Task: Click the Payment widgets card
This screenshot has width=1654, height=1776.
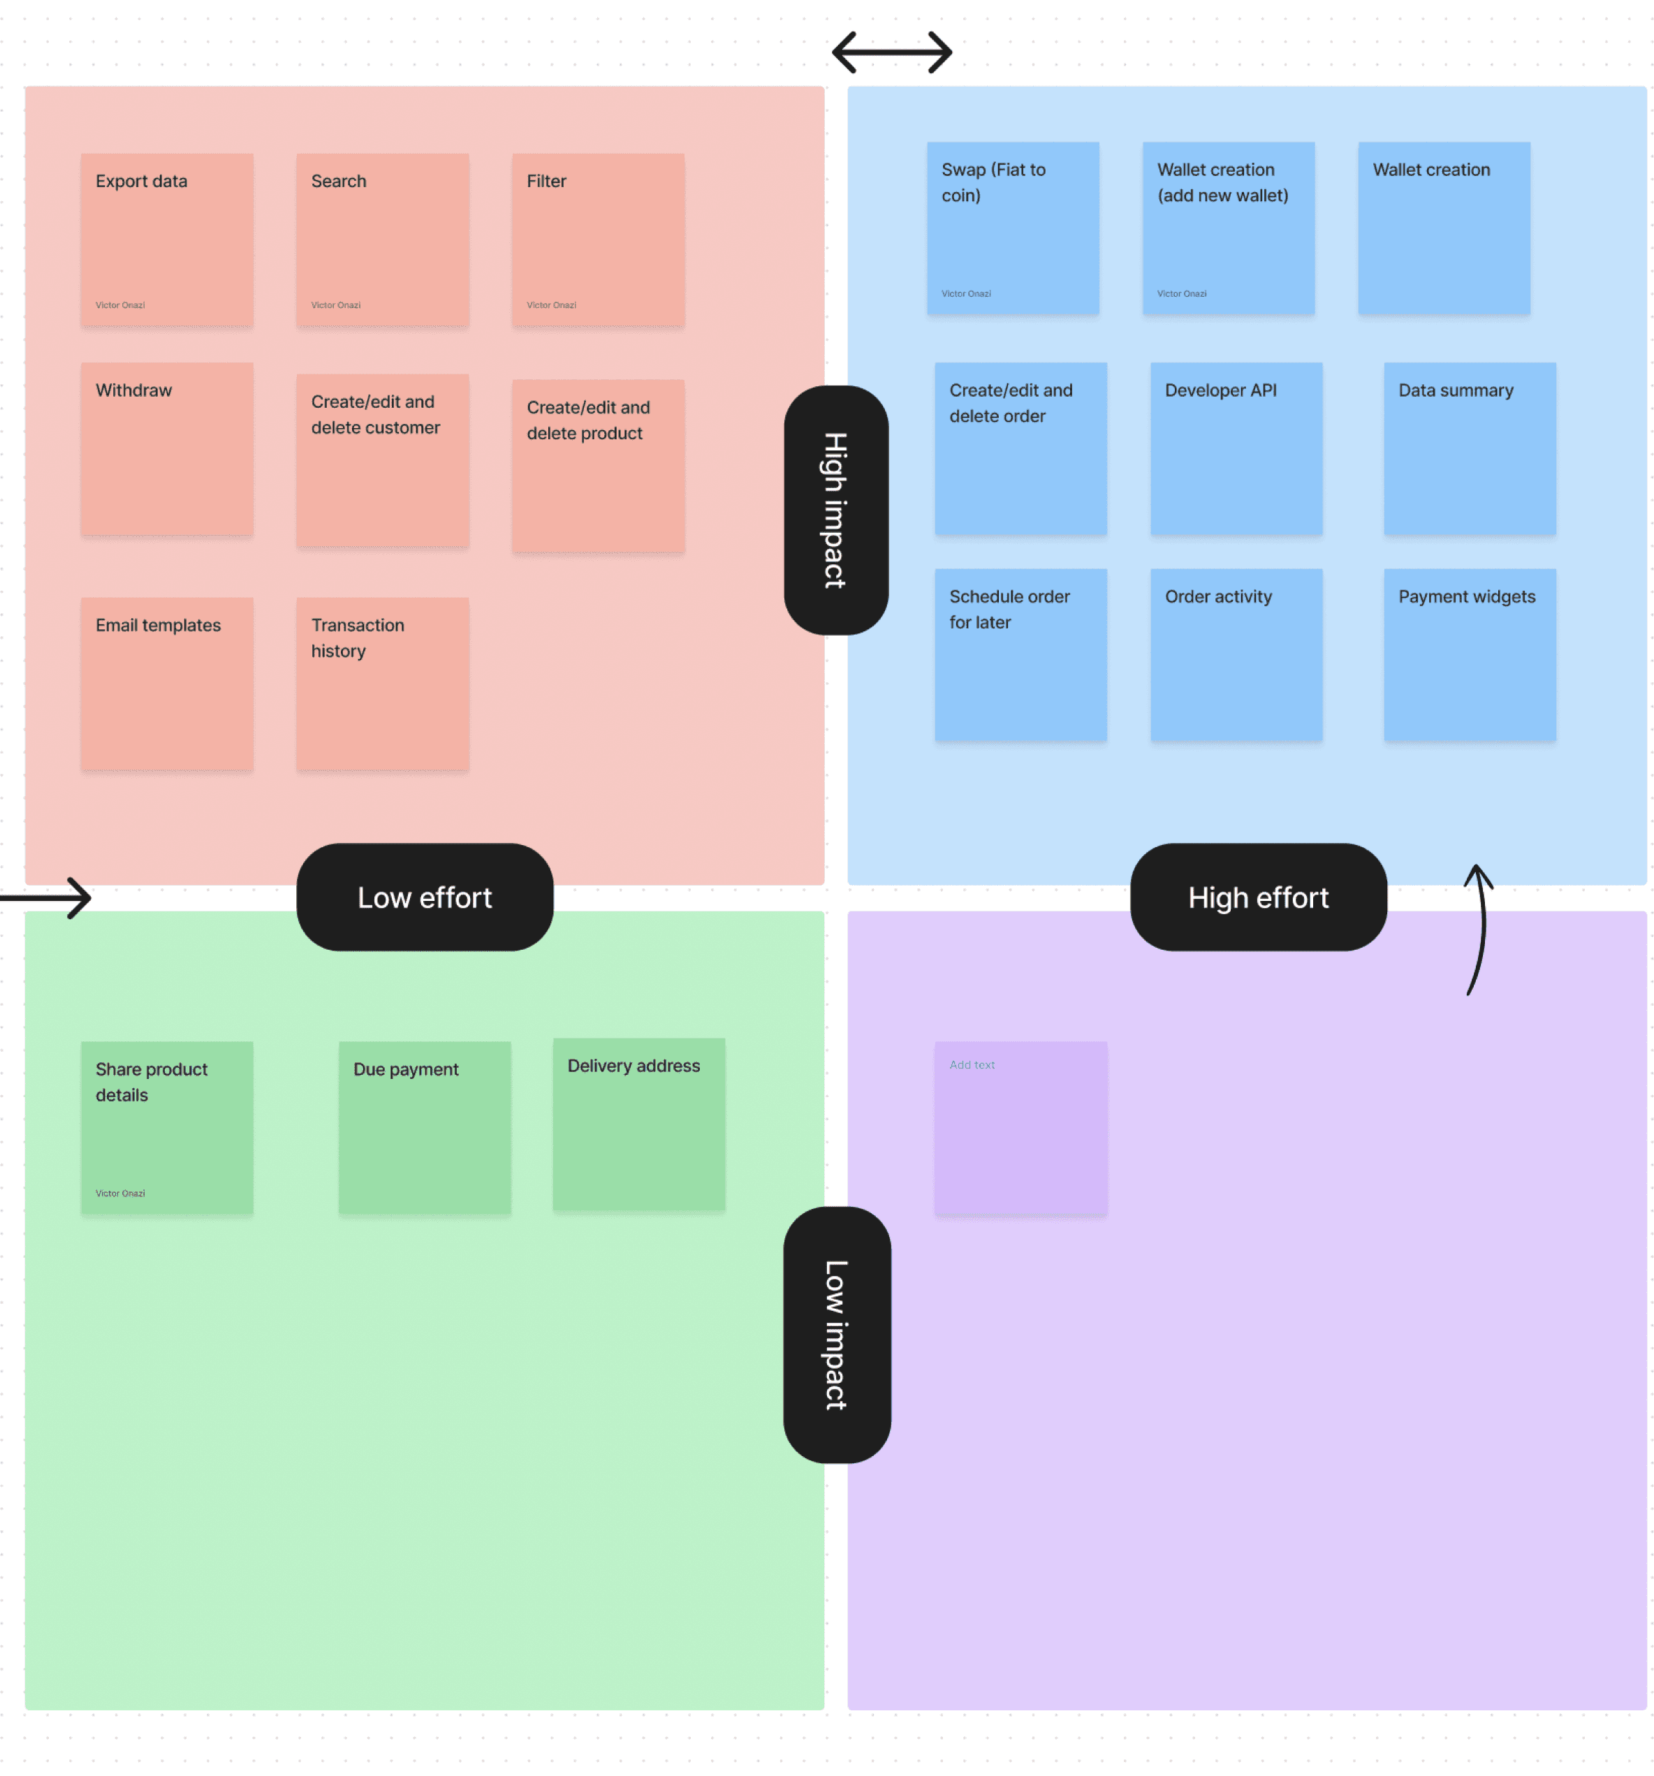Action: tap(1469, 652)
